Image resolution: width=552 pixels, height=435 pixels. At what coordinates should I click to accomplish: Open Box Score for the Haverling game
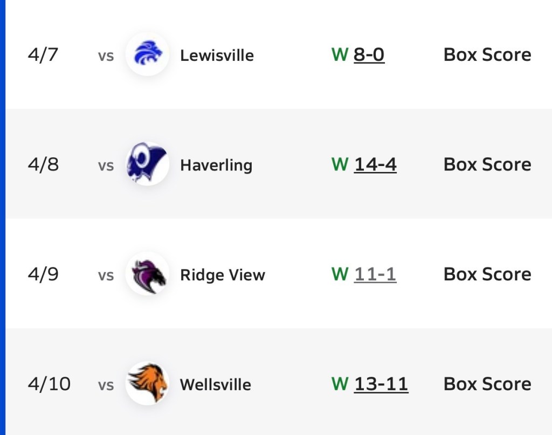tap(487, 164)
